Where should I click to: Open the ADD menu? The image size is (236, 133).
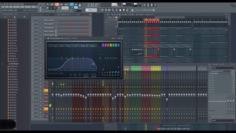[11, 7]
